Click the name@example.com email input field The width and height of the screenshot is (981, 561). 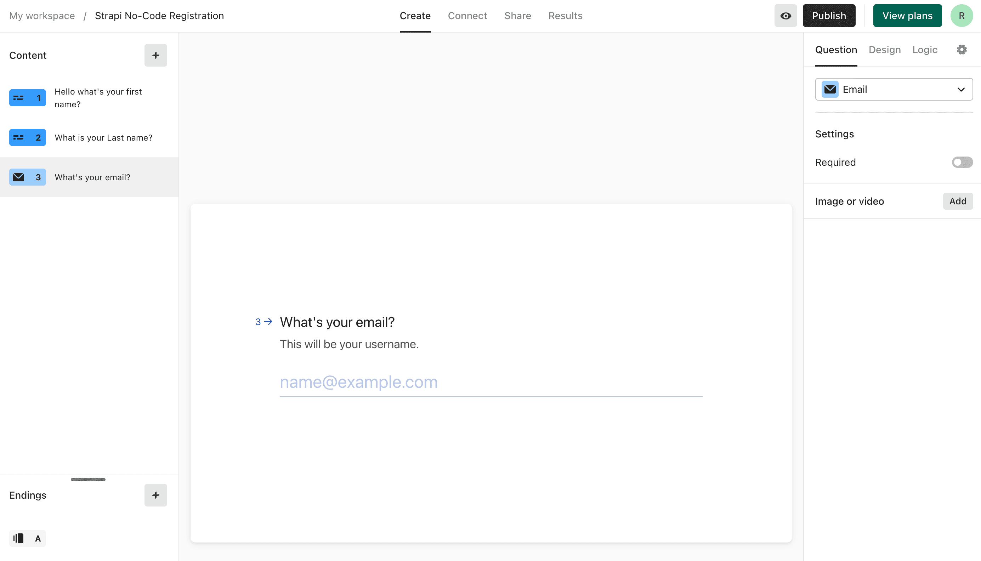tap(491, 382)
